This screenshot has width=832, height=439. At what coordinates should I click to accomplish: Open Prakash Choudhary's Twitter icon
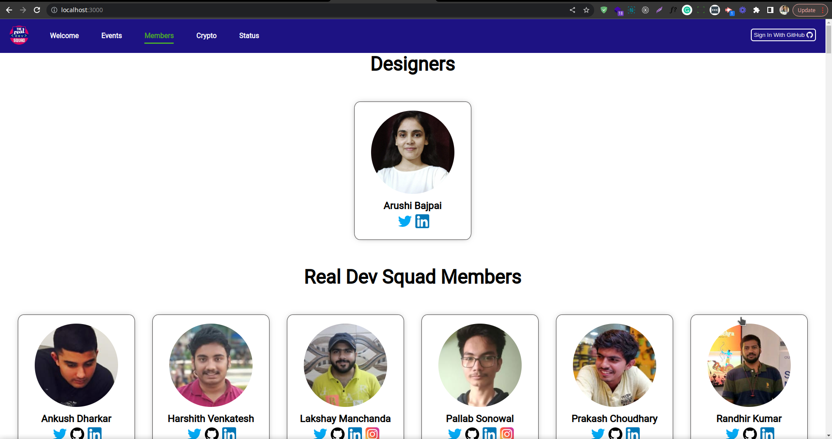[x=598, y=433]
